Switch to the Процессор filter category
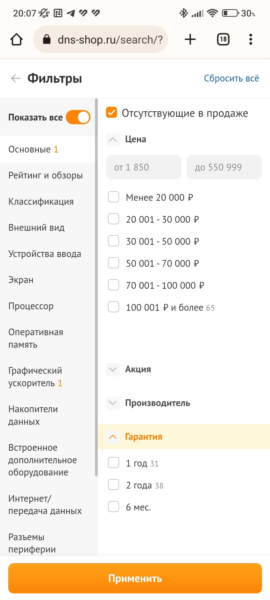Viewport: 270px width, 600px height. pos(31,306)
